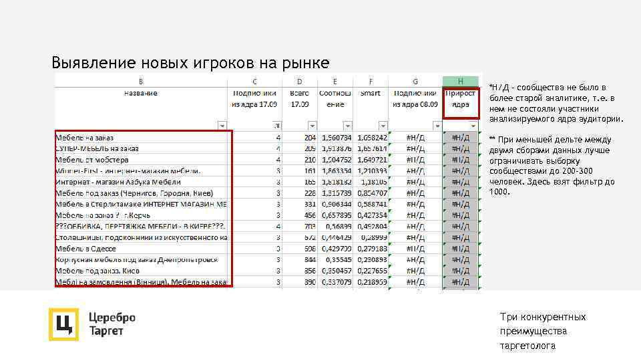Click the Подписчики из ядра 08.09 header cell

click(x=415, y=109)
